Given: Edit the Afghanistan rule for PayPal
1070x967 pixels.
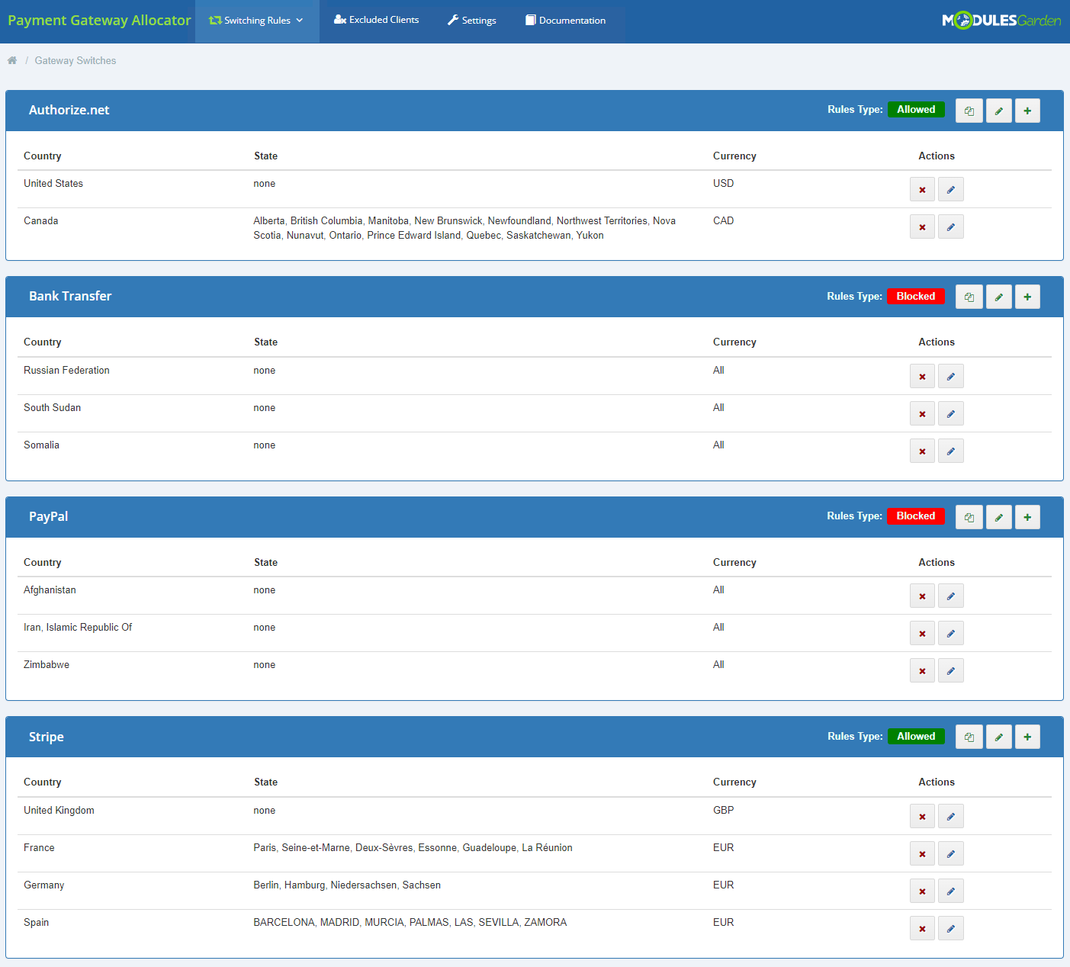Looking at the screenshot, I should pyautogui.click(x=950, y=596).
